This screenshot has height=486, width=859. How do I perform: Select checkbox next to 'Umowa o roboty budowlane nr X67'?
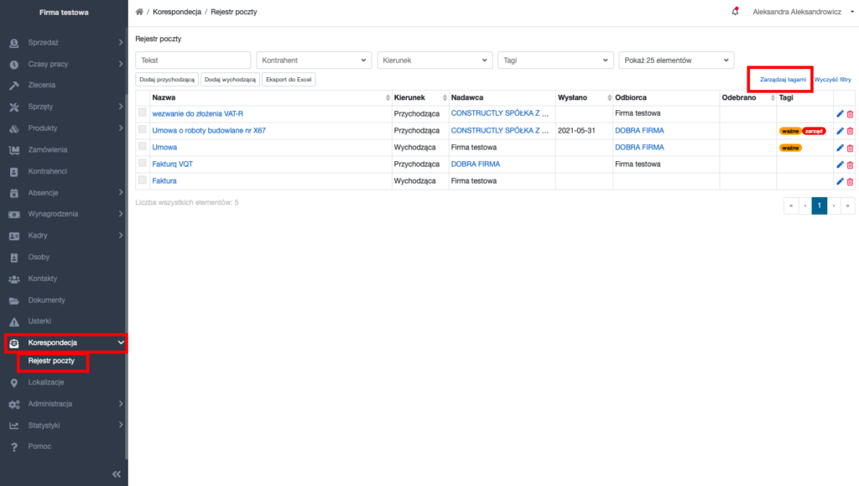click(143, 129)
